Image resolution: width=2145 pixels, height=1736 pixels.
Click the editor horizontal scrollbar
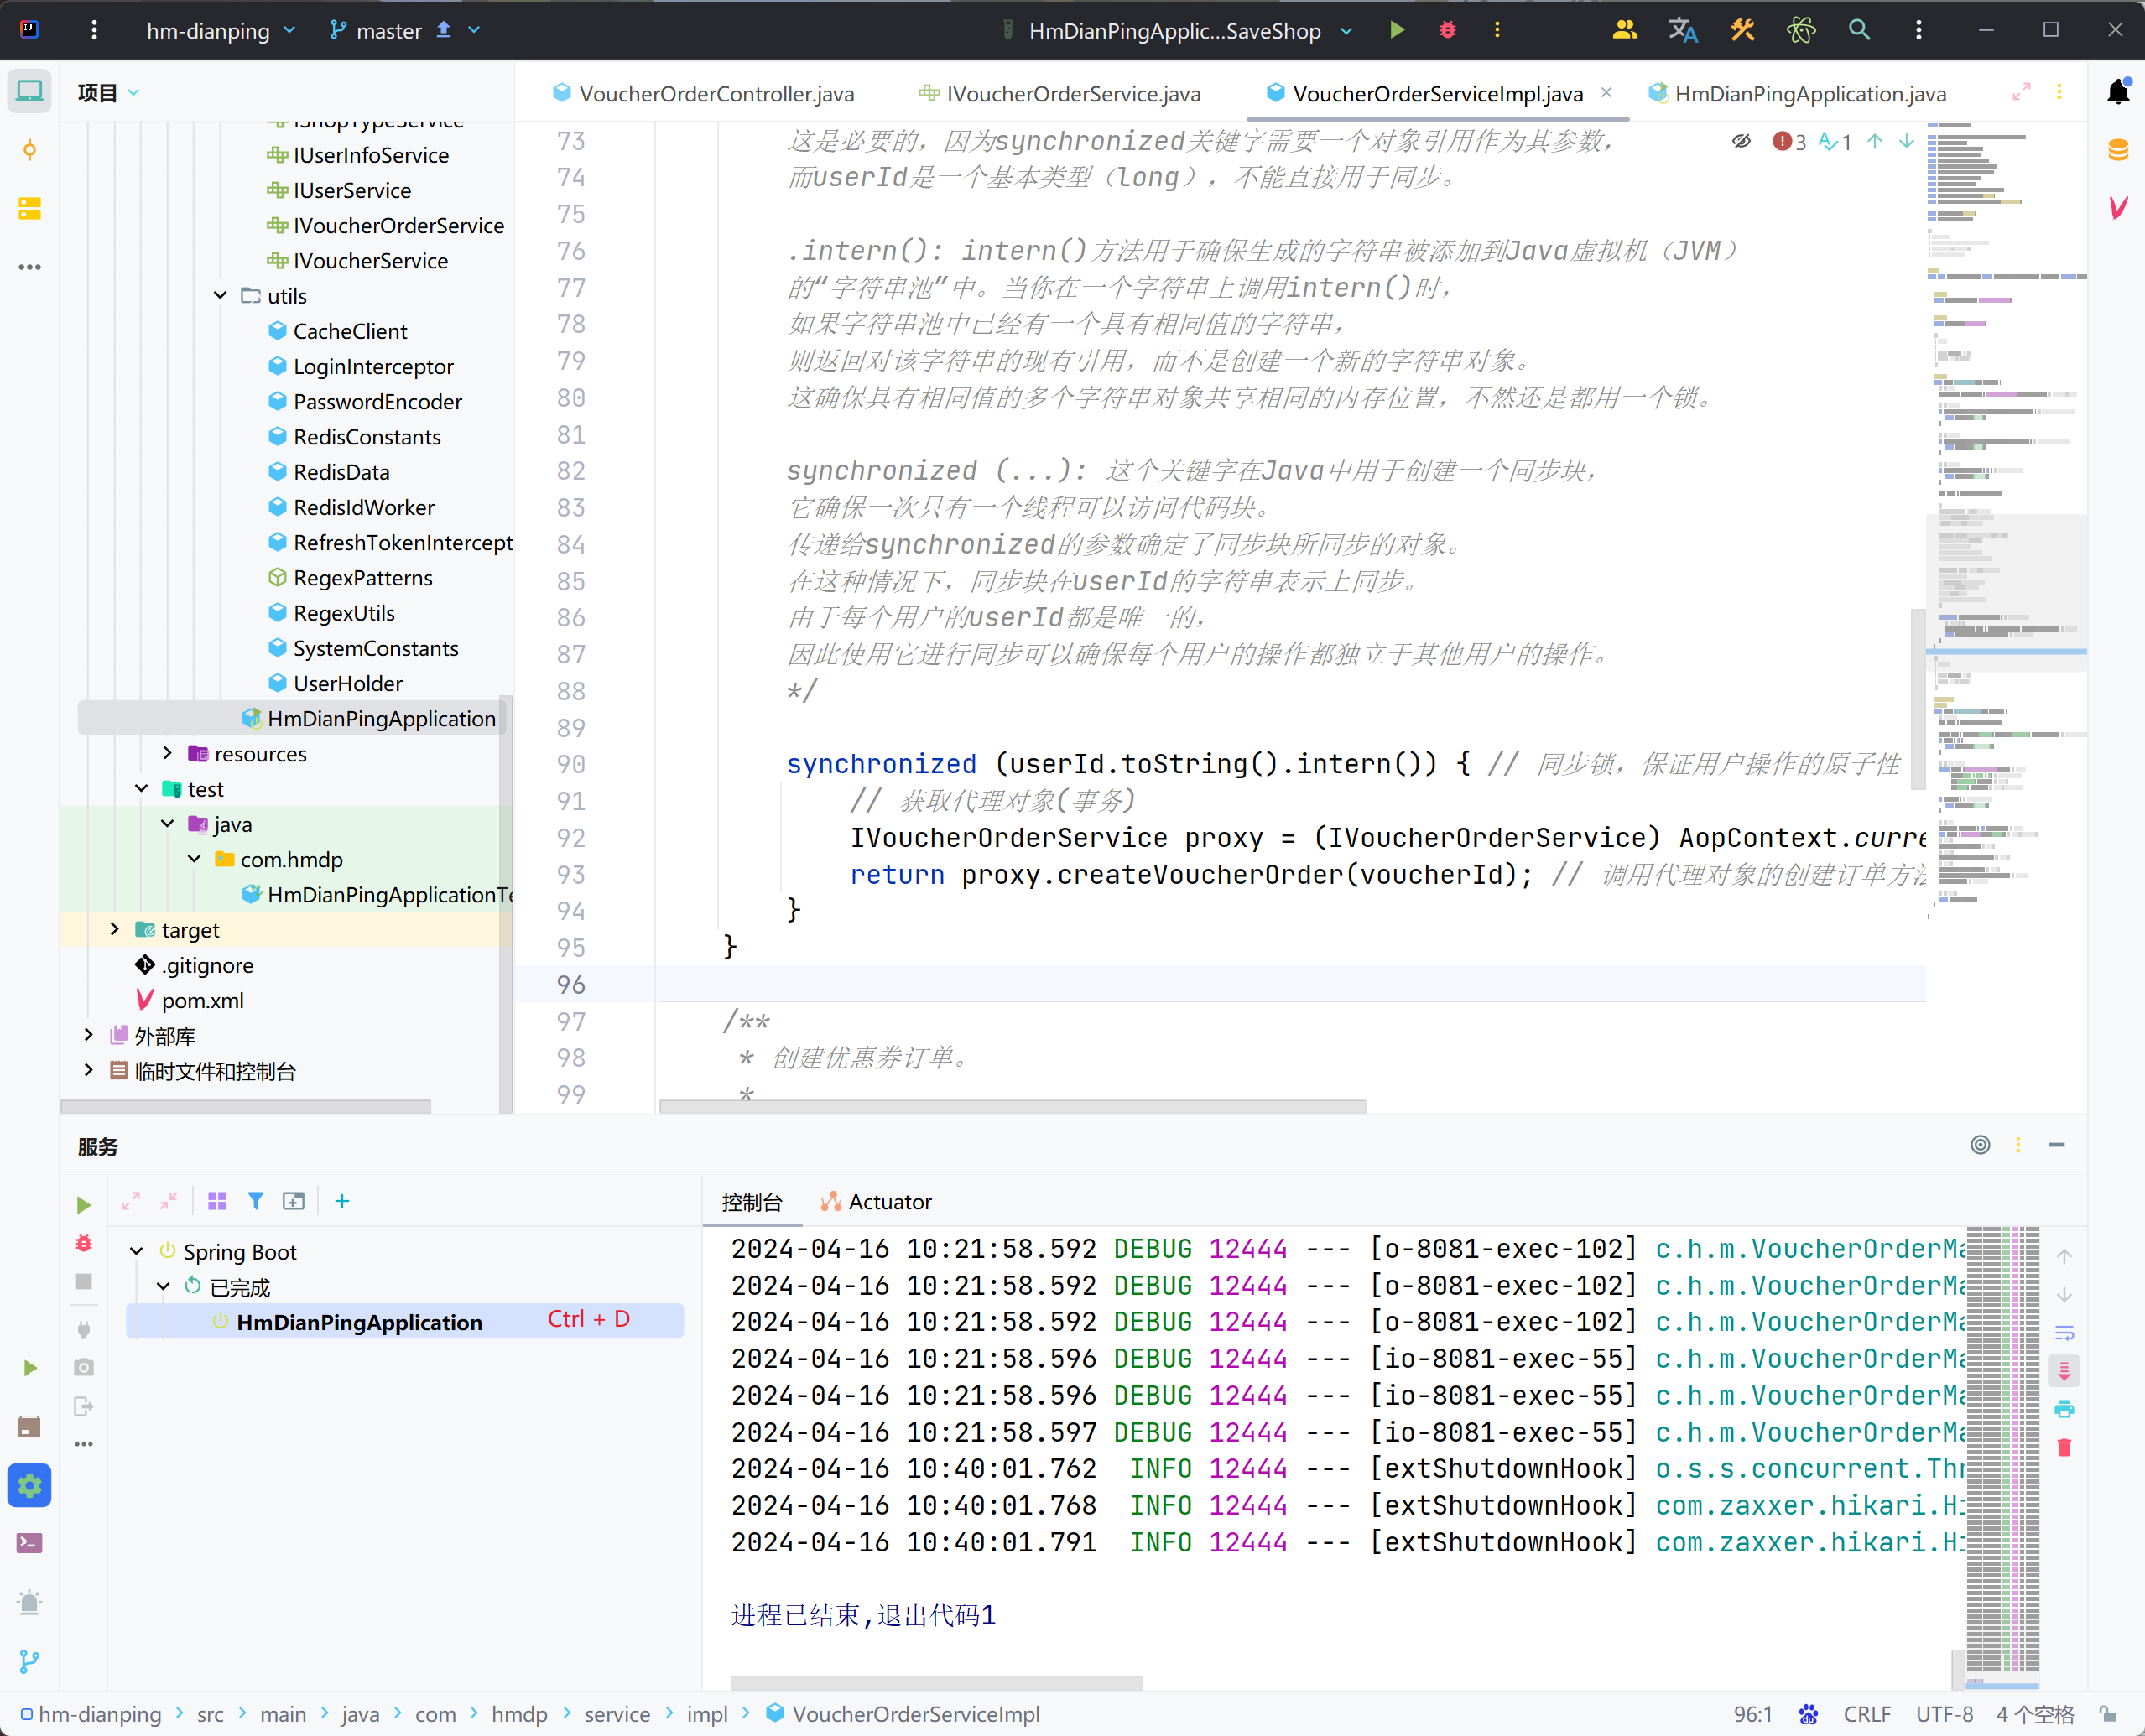1012,1106
